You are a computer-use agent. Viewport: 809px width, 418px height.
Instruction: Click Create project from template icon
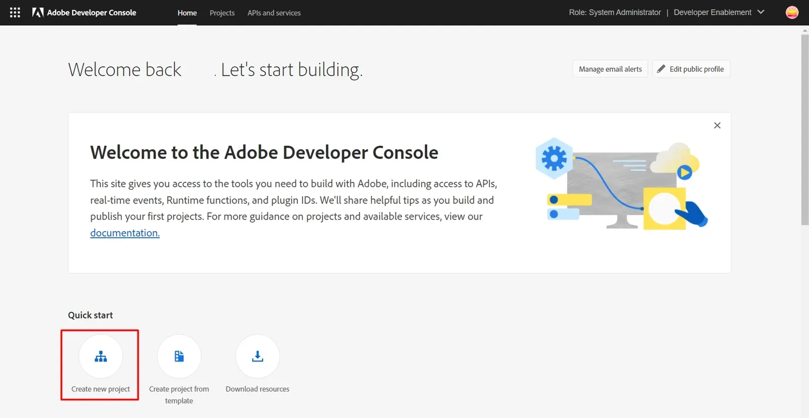pyautogui.click(x=179, y=356)
